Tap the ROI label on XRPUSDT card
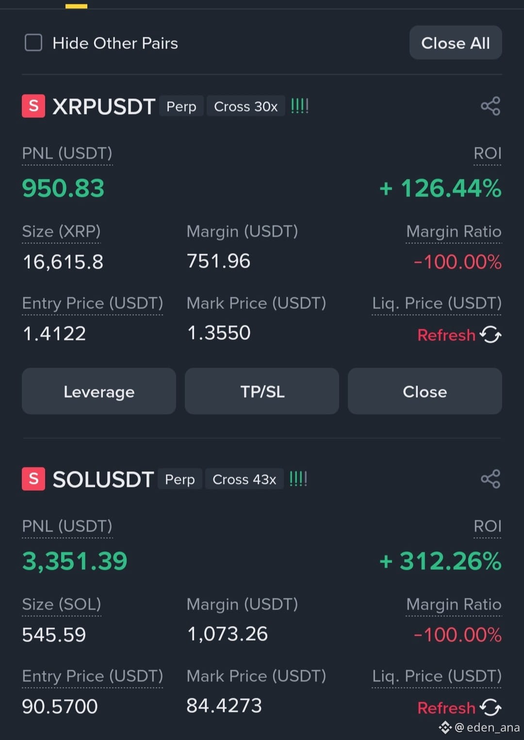Viewport: 524px width, 740px height. tap(488, 154)
